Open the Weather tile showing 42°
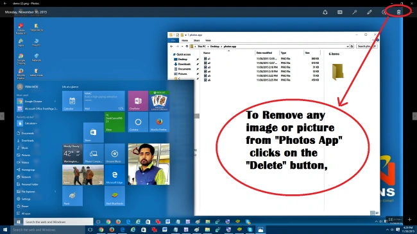417x234 pixels. (72, 153)
